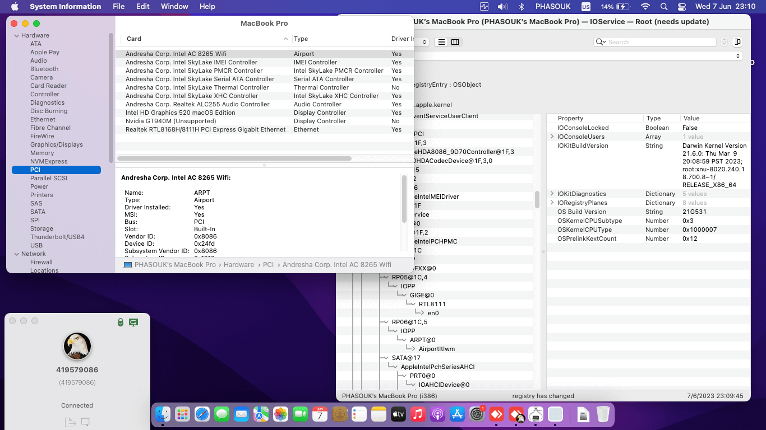Toggle the inspector panel in IORegistryExplorer
Screen dimensions: 766x430
[738, 41]
